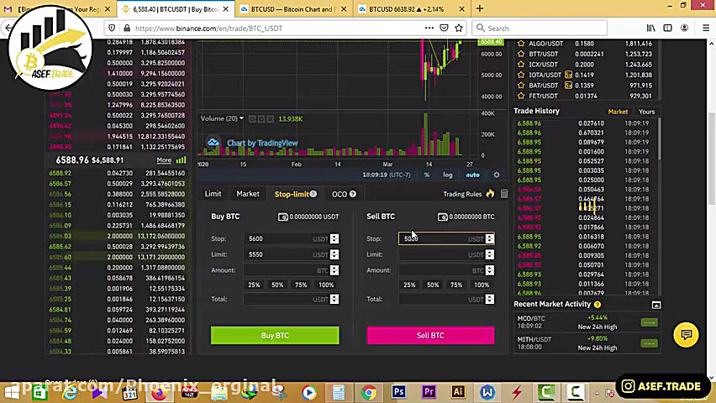Switch to Market order tab

tap(248, 194)
